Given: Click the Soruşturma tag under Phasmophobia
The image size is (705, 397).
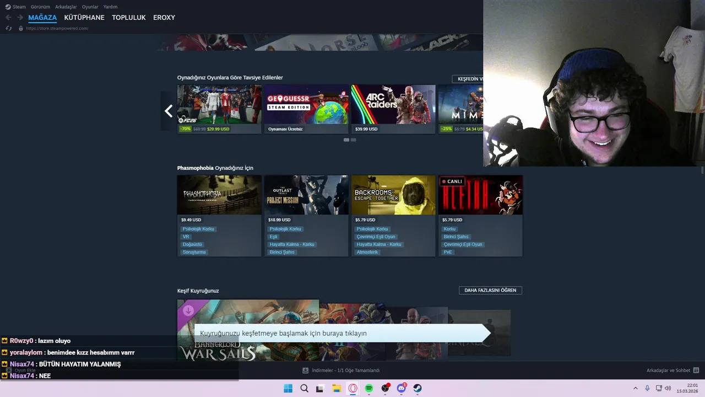Looking at the screenshot, I should coord(194,252).
